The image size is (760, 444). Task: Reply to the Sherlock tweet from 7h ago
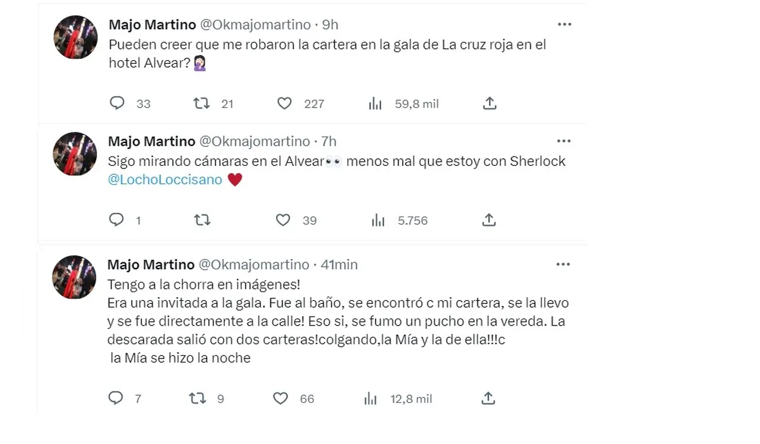[x=117, y=220]
